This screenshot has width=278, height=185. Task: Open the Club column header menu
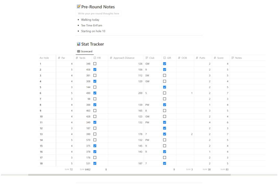coord(153,58)
